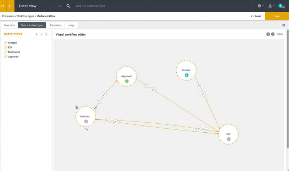Image resolution: width=289 pixels, height=171 pixels.
Task: Open the Translation tab
Action: click(x=56, y=25)
